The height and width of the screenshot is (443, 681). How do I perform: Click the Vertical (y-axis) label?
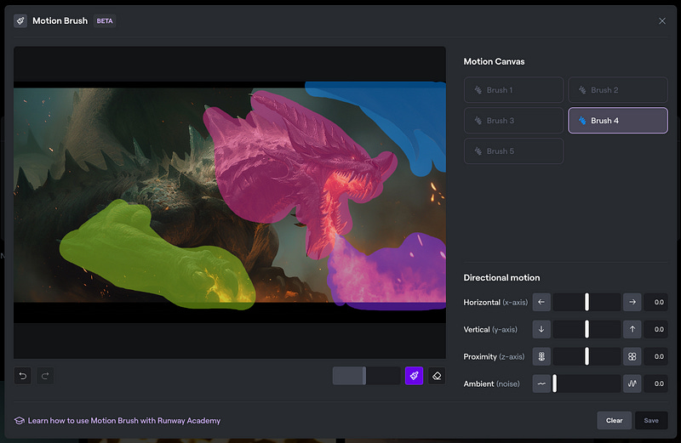tap(490, 330)
